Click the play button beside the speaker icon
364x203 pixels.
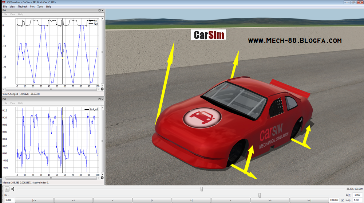click(x=7, y=189)
